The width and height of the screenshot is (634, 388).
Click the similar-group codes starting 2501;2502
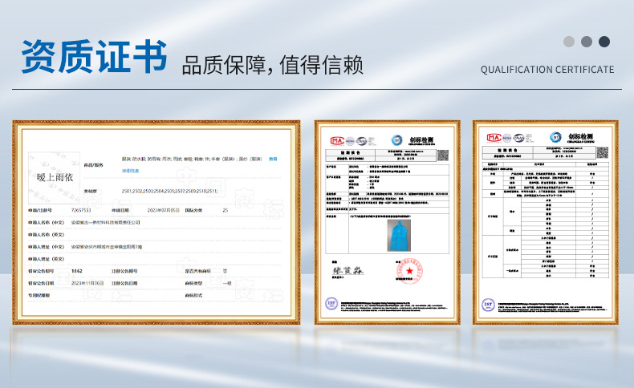[170, 191]
